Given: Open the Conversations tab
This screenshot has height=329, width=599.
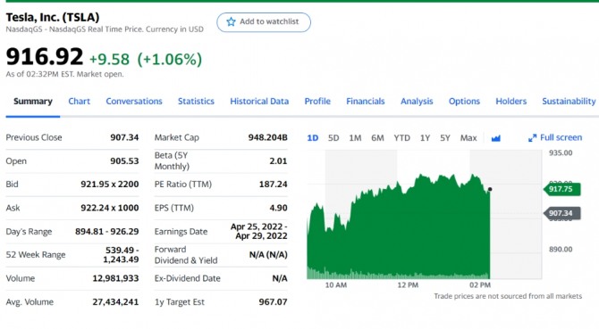Looking at the screenshot, I should (134, 102).
